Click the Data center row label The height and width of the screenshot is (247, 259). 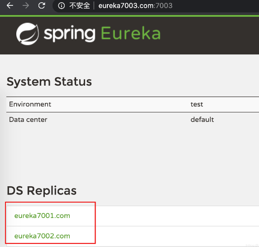tap(28, 120)
